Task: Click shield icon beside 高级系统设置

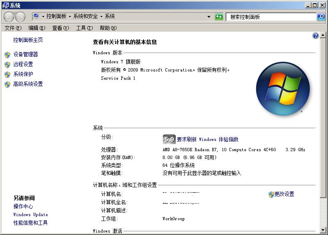Action: click(x=7, y=85)
